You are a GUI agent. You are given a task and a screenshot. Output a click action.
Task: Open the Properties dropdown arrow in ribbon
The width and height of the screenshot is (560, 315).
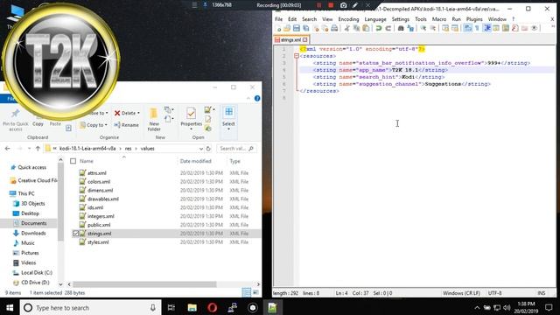(191, 129)
